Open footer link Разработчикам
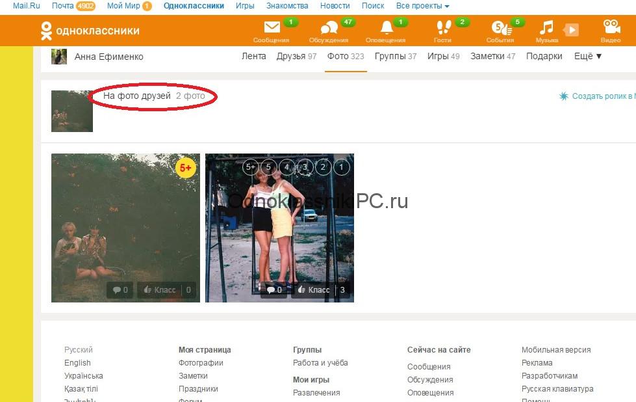 pos(550,375)
